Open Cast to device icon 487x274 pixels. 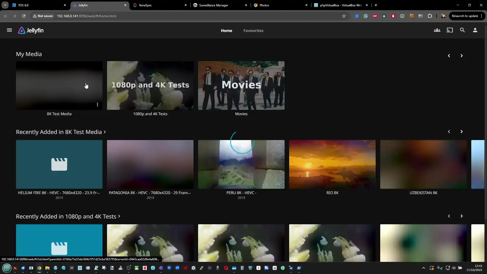point(449,30)
